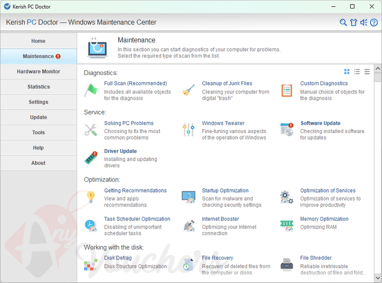Click the clipboard Custom Diagnostics icon
The image size is (382, 283).
287,90
